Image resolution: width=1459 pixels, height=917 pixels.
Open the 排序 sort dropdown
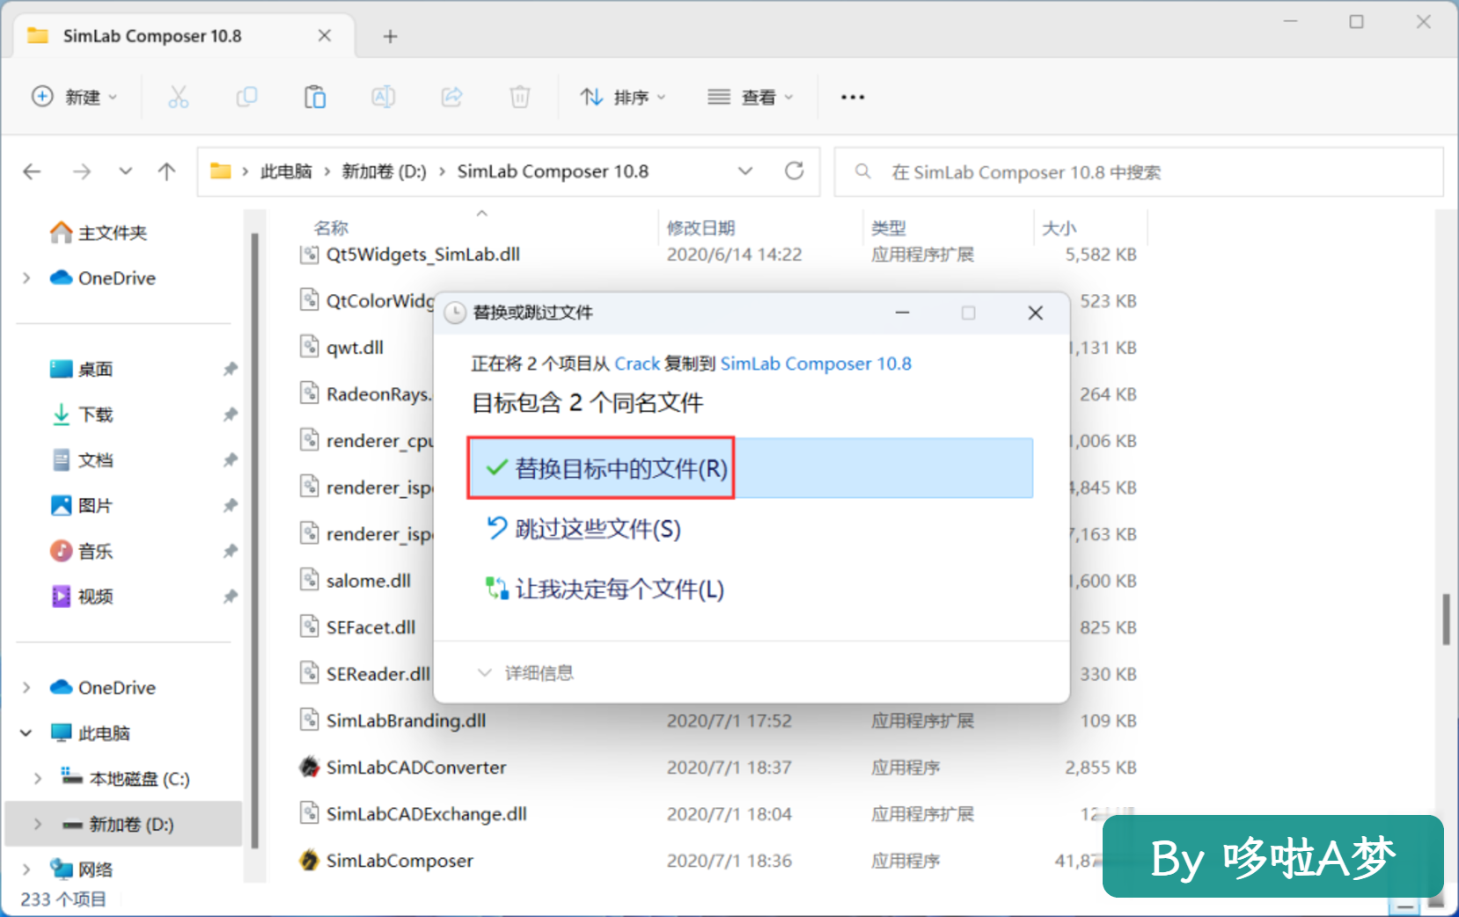[x=623, y=97]
